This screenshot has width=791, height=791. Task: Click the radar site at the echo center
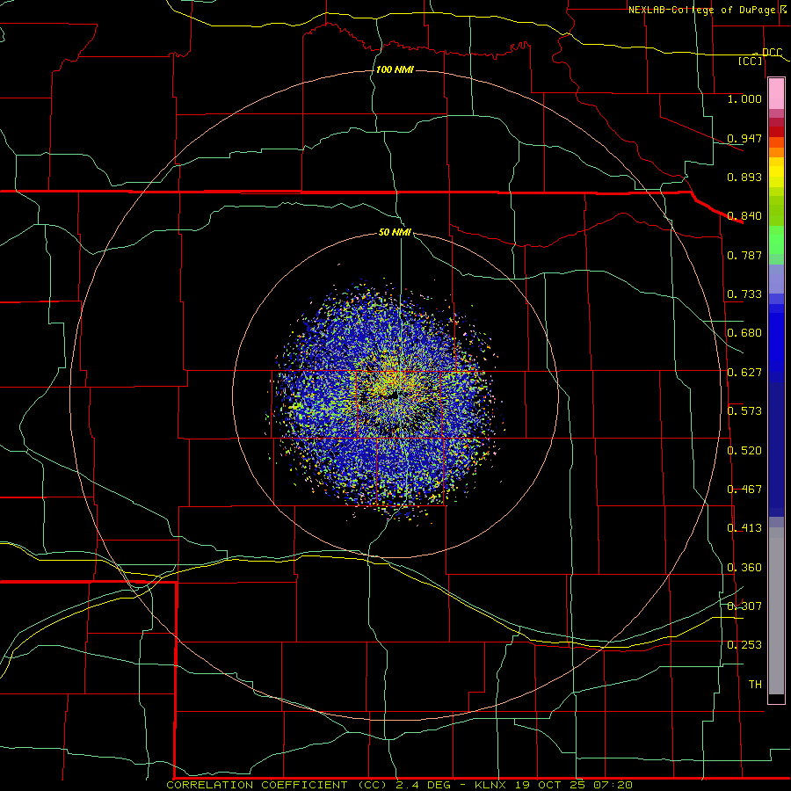(396, 396)
